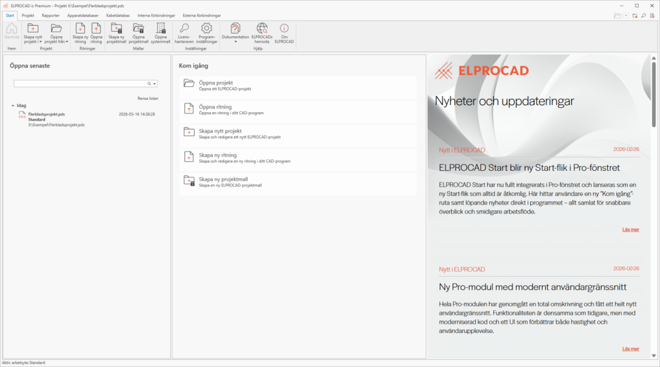The image size is (660, 367).
Task: Click the document with pencil icon top-right
Action: (652, 15)
